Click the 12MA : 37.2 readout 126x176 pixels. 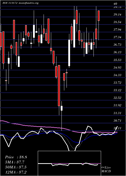[x=16, y=172]
